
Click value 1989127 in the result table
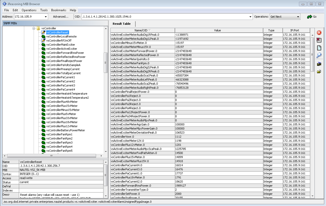[180, 186]
